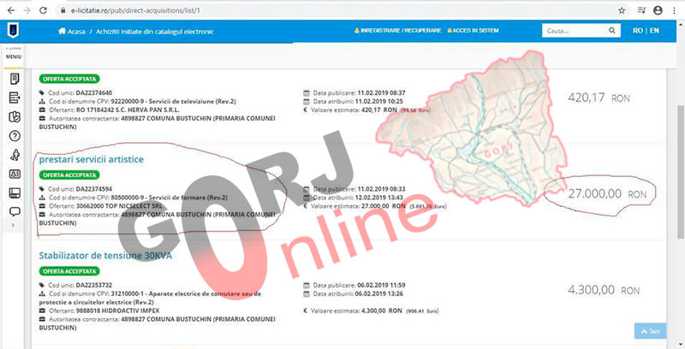The image size is (685, 349).
Task: Open the question mark help icon in sidebar
Action: click(15, 136)
